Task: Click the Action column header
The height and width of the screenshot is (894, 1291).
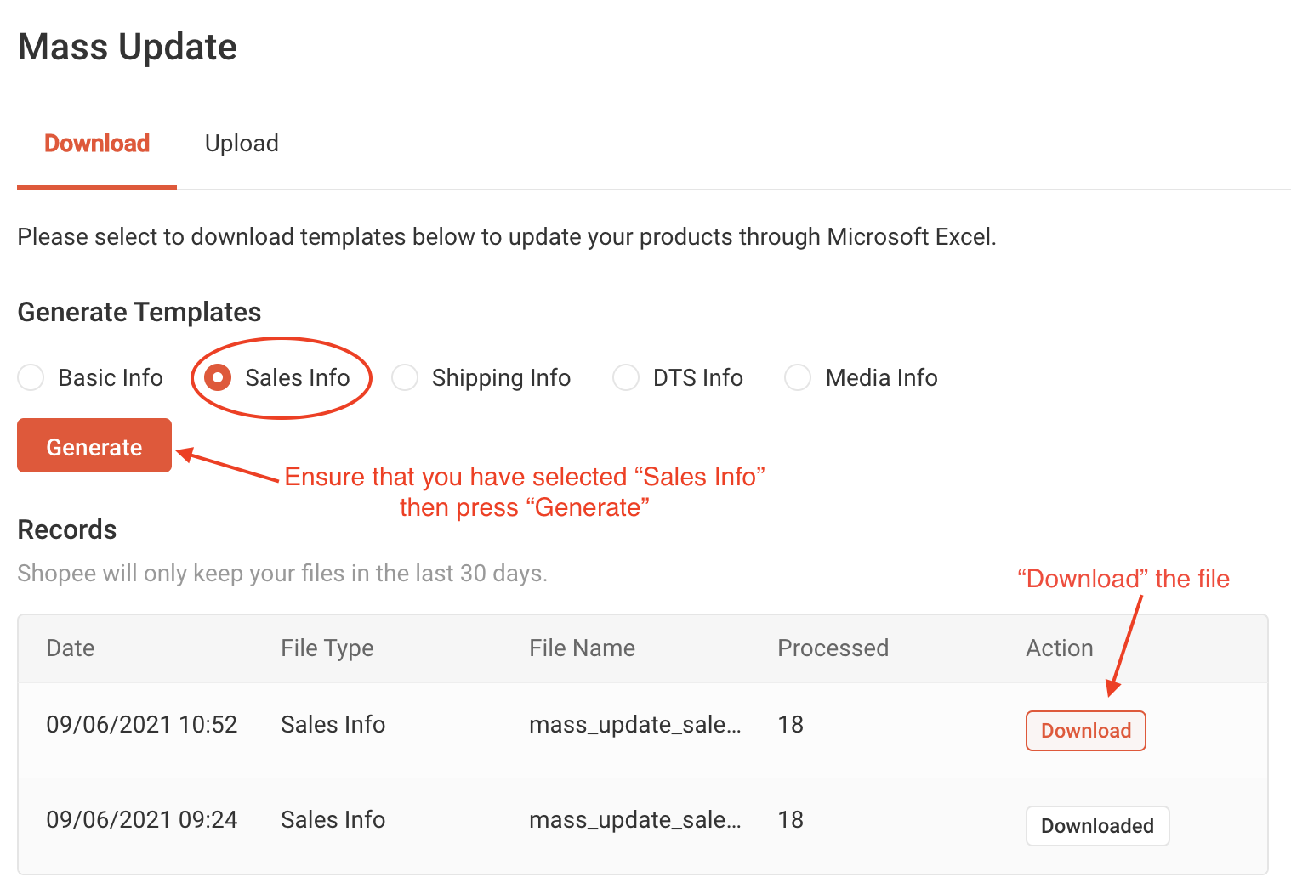Action: point(1059,648)
